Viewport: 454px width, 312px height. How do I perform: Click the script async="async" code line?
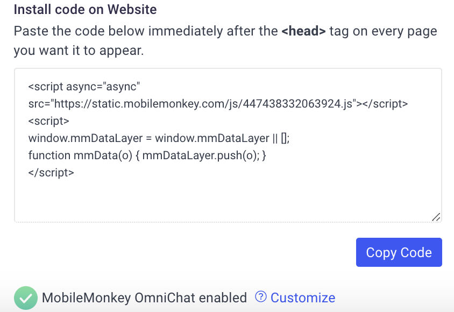coord(84,87)
